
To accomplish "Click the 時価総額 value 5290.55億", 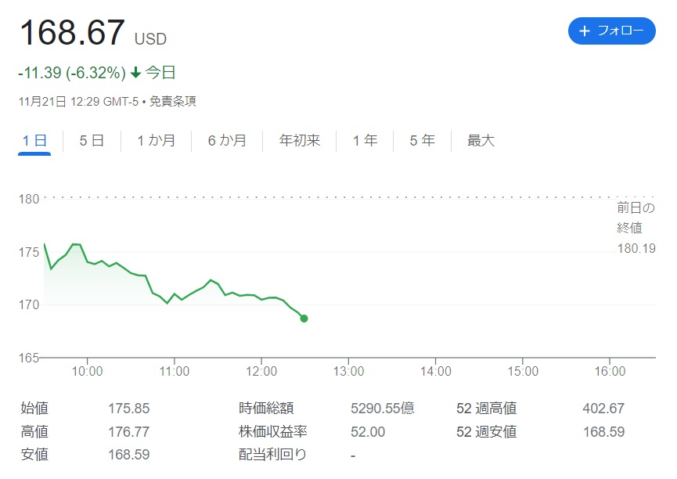I will [x=383, y=408].
